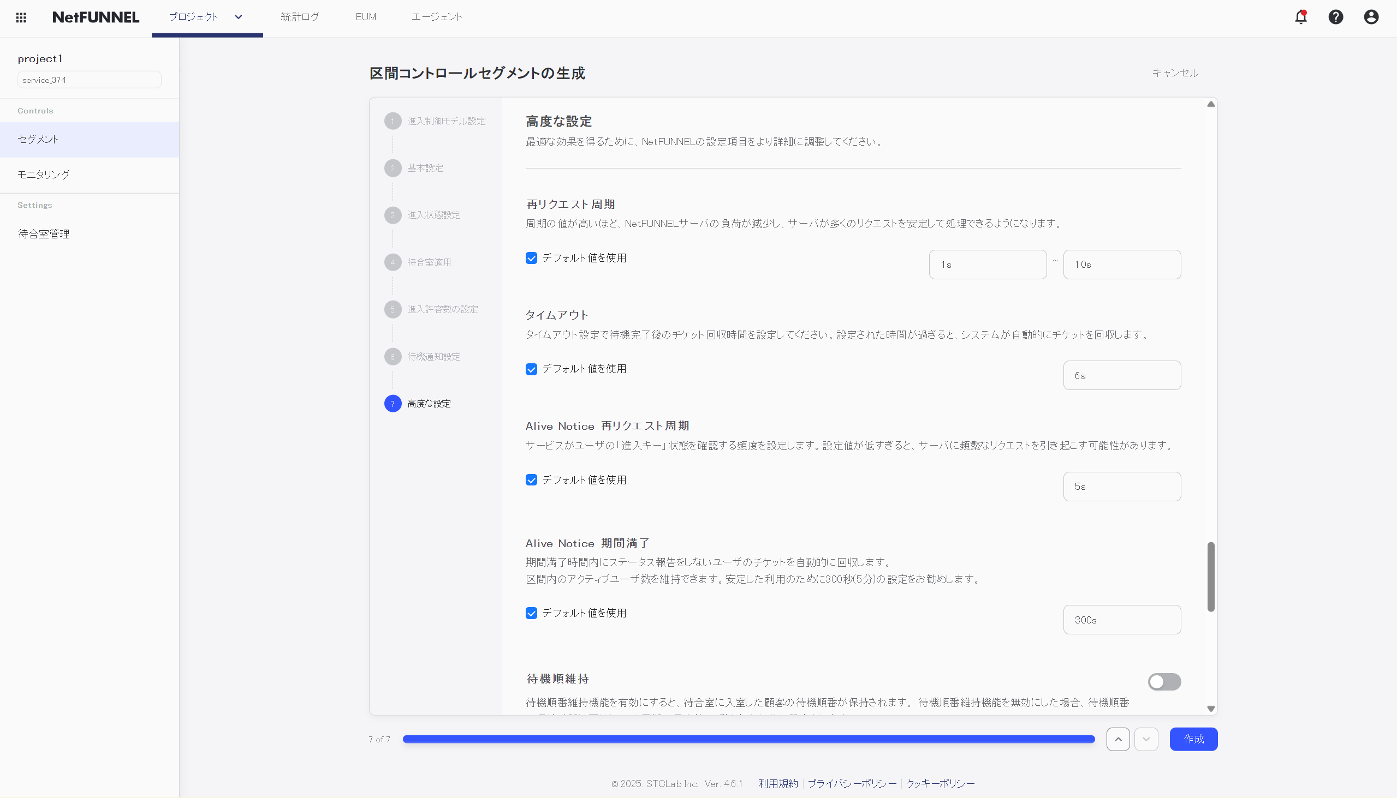Open the help question mark icon

point(1335,17)
